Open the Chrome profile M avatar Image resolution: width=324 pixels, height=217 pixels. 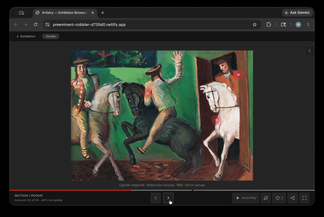[298, 25]
